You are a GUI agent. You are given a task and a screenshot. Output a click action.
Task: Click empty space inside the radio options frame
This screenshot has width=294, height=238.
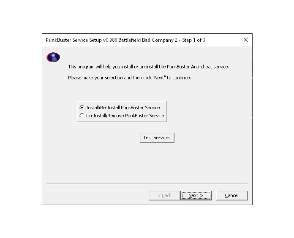click(x=163, y=108)
